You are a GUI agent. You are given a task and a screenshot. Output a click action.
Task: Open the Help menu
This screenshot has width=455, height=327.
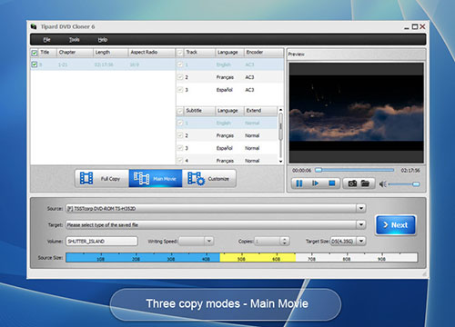[103, 40]
